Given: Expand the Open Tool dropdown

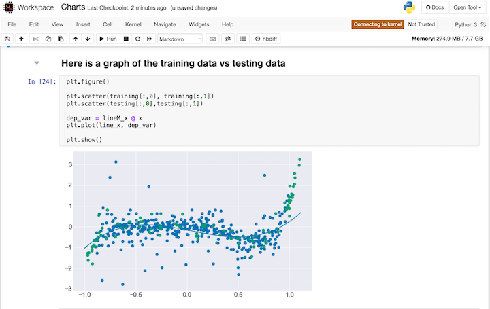Looking at the screenshot, I should pyautogui.click(x=467, y=7).
